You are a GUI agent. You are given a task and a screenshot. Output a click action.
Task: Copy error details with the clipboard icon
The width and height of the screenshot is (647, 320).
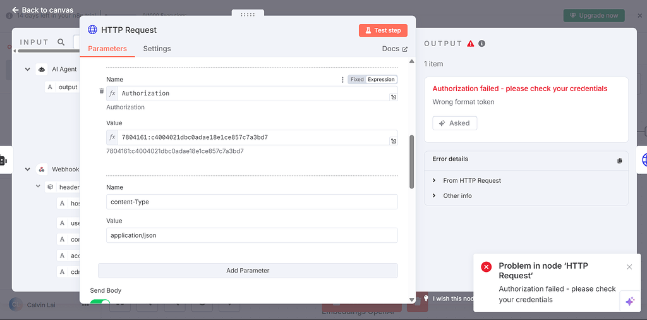[x=619, y=161]
